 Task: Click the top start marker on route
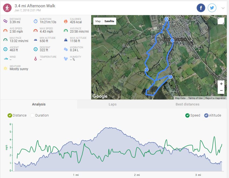(x=166, y=19)
